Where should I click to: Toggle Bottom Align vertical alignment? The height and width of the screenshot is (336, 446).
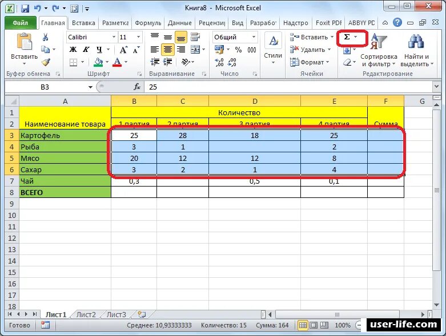coord(181,37)
